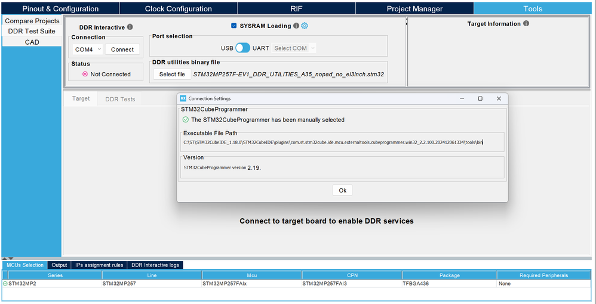
Task: Click 'STM32CubeProgrammer has been manually selected' message
Action: click(x=268, y=120)
